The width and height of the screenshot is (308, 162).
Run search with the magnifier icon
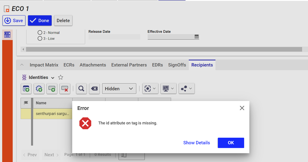(81, 89)
